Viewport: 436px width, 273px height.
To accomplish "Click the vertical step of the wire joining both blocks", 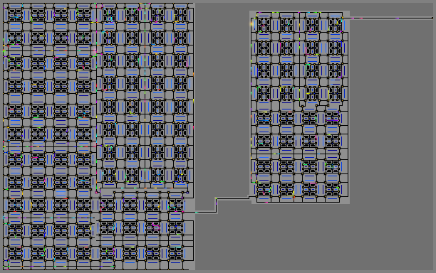I will 216,205.
